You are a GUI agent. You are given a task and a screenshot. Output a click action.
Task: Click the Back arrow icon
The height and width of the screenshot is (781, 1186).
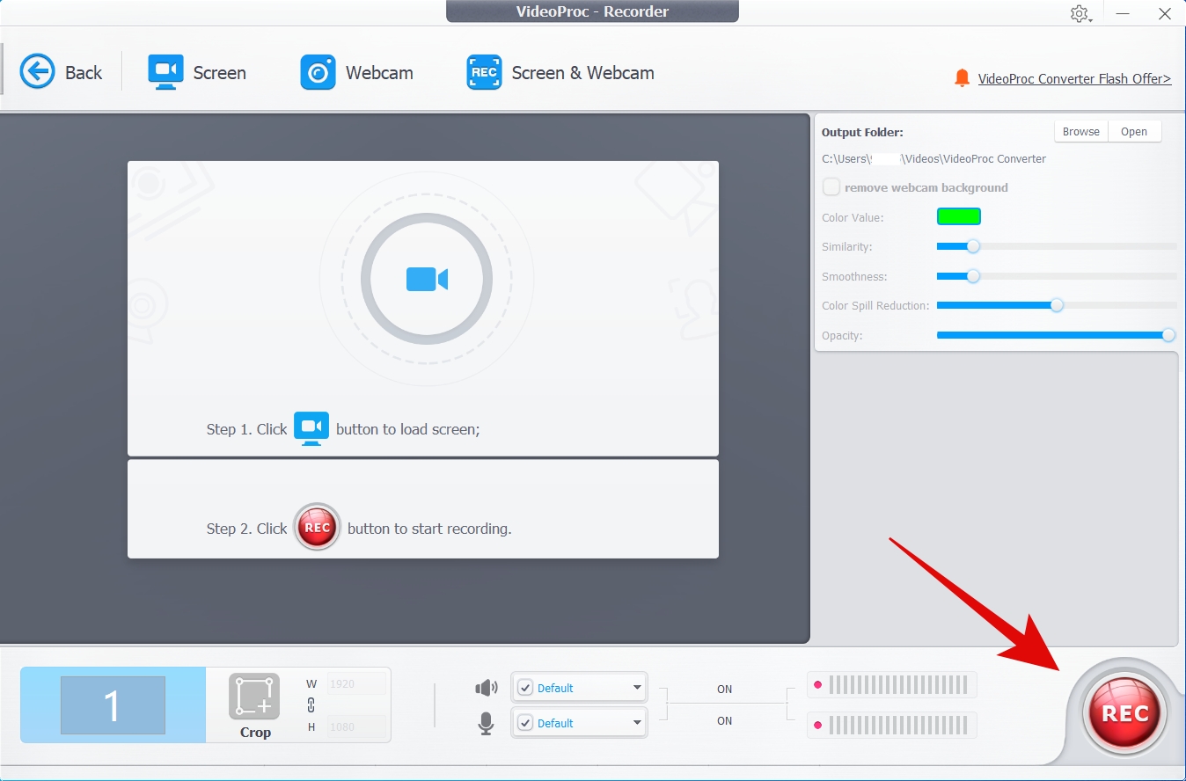pos(37,72)
